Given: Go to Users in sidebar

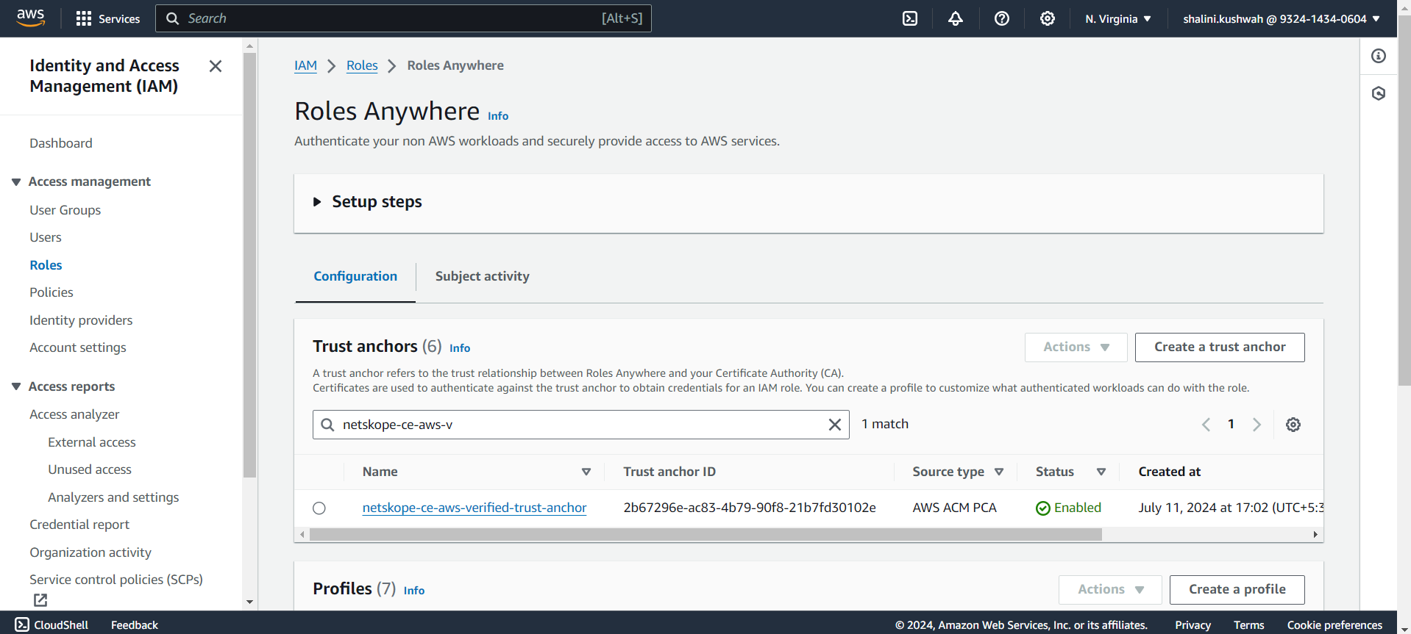Looking at the screenshot, I should point(46,237).
